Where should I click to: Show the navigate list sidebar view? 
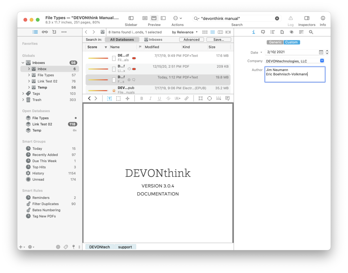(x=35, y=32)
